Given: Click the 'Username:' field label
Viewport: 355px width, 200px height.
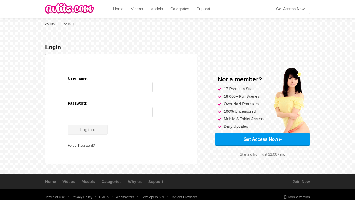Looking at the screenshot, I should coord(78,78).
